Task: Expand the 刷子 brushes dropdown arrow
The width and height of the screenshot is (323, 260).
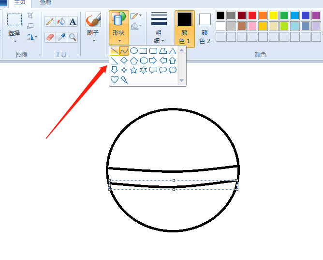Action: pyautogui.click(x=94, y=41)
